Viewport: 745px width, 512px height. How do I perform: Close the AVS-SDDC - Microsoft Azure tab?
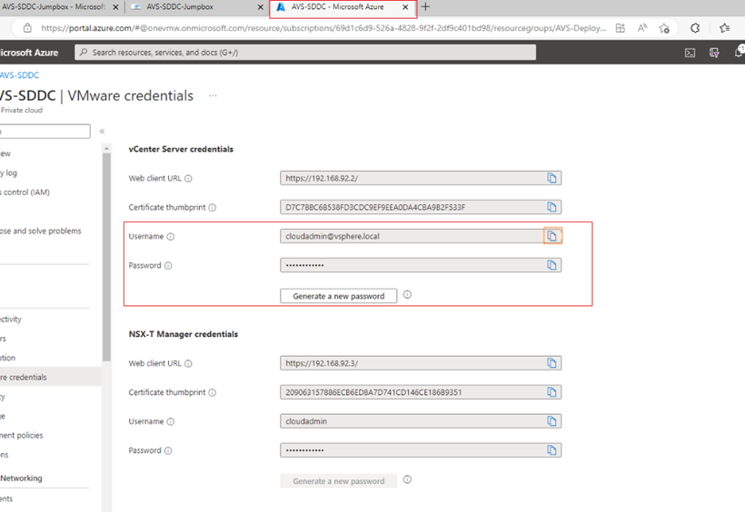coord(405,7)
